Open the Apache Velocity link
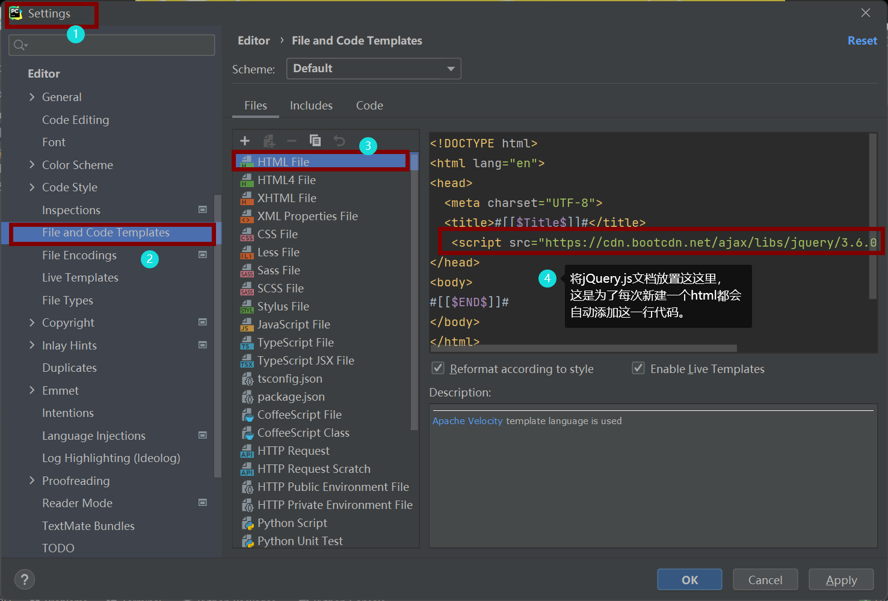The image size is (888, 601). click(467, 421)
